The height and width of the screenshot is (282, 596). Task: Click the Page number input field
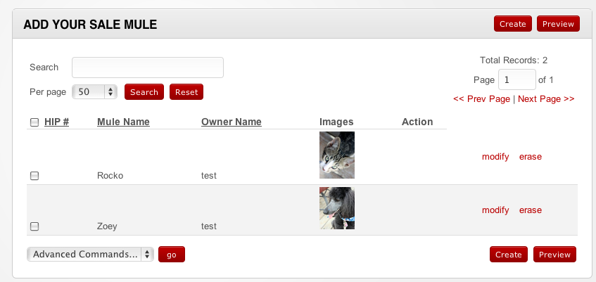tap(516, 79)
